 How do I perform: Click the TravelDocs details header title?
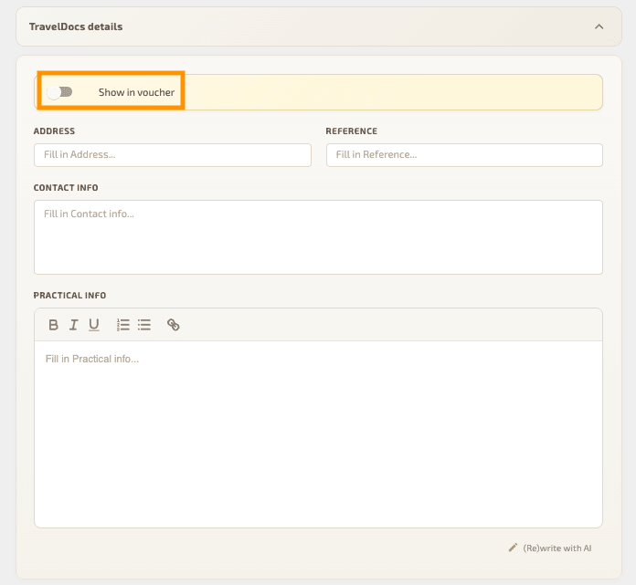(x=76, y=26)
